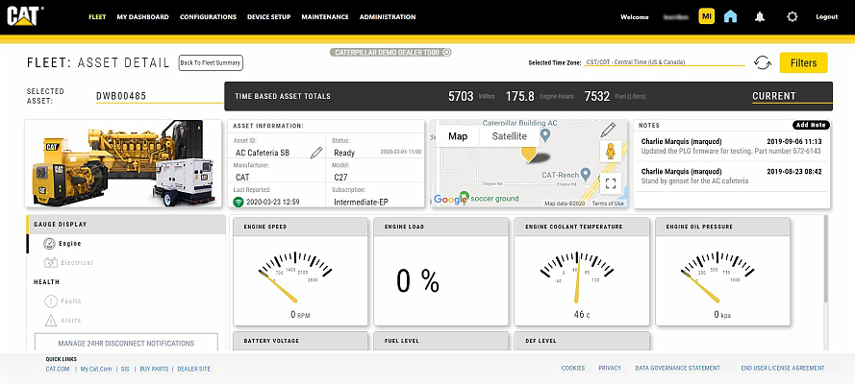Open the CURRENT time range selector
This screenshot has width=855, height=384.
click(792, 96)
